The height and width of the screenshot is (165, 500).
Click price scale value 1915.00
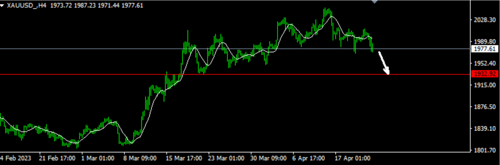pyautogui.click(x=485, y=85)
